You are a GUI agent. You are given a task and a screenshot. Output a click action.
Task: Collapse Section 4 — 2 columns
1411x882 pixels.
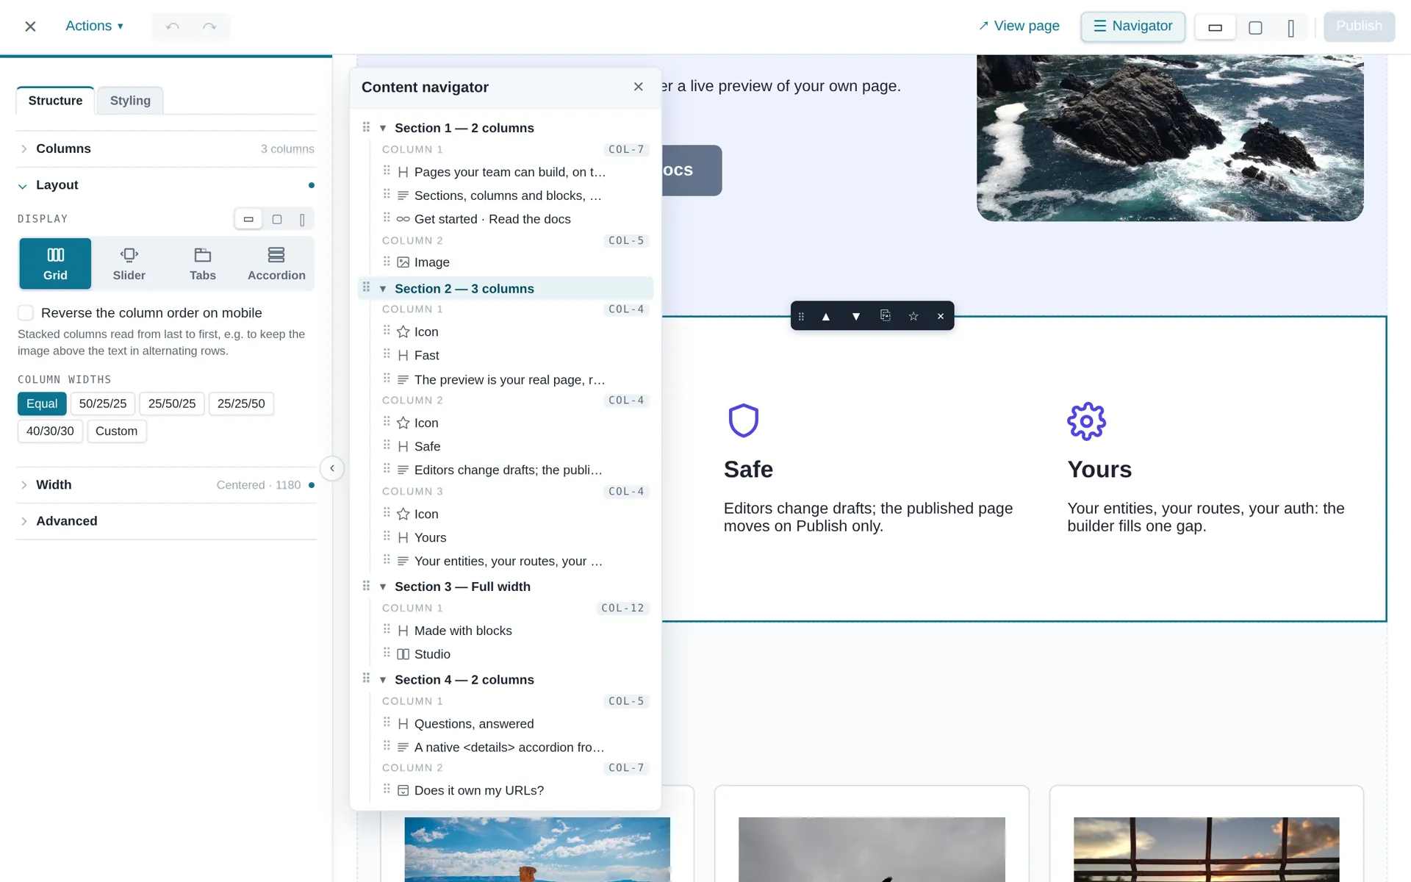coord(383,680)
